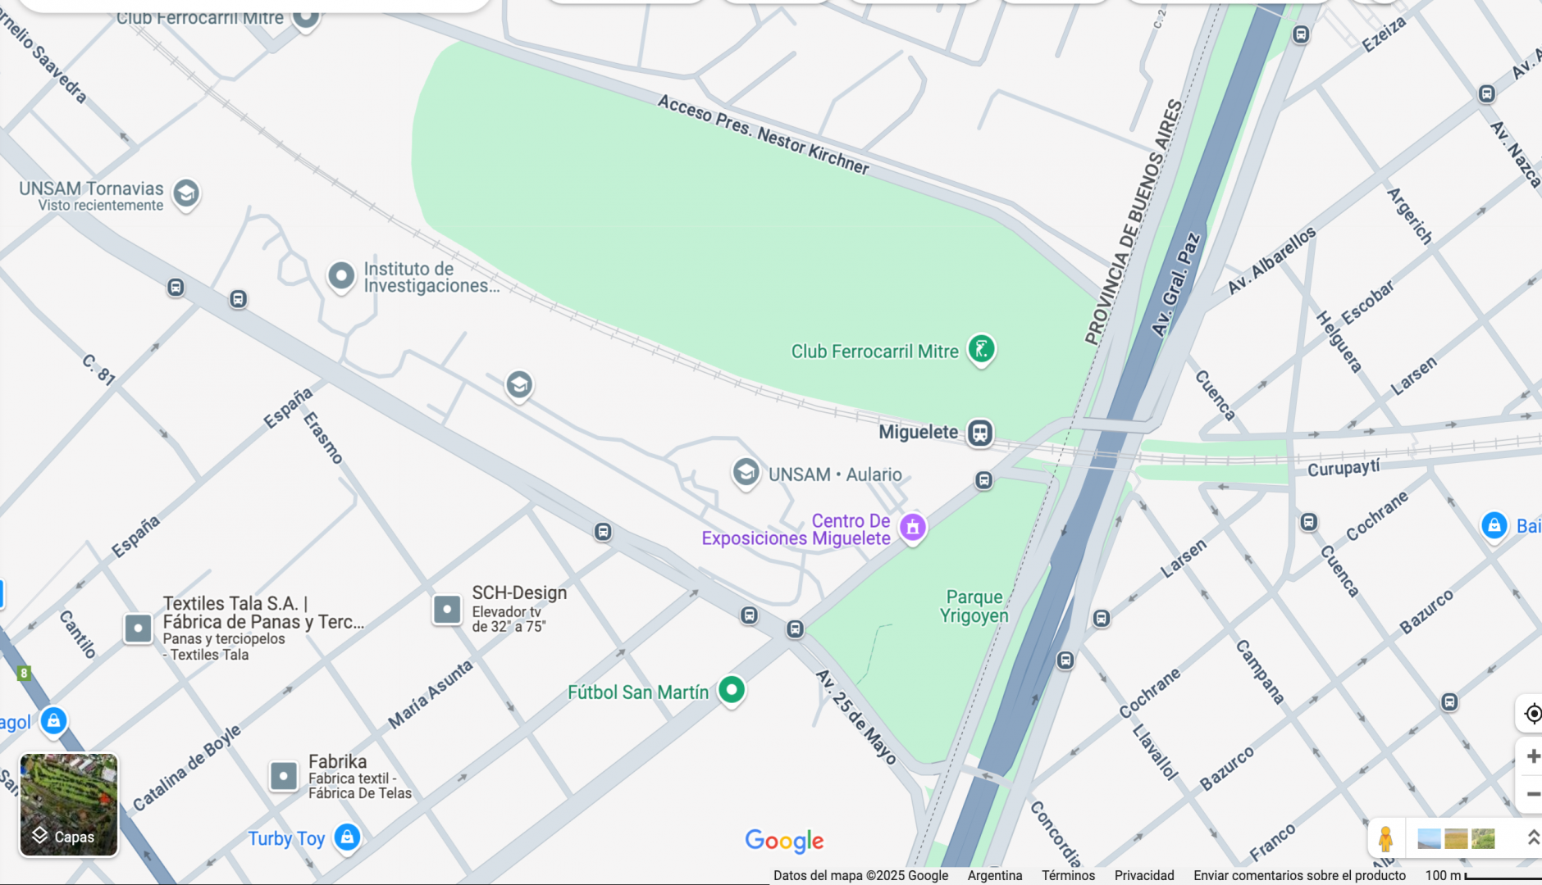Image resolution: width=1542 pixels, height=885 pixels.
Task: Open the Capas layers thumbnail
Action: pyautogui.click(x=69, y=805)
